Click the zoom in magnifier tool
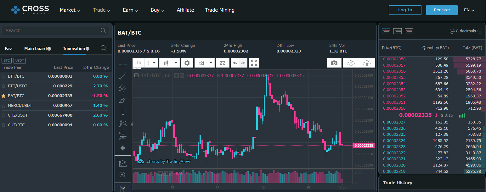 (123, 175)
